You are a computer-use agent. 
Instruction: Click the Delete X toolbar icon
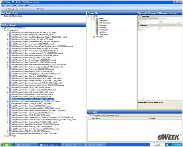point(27,9)
